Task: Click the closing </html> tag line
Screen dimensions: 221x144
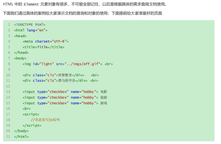Action: point(21,137)
